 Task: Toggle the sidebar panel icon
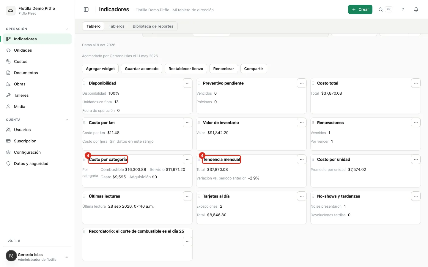pyautogui.click(x=86, y=9)
